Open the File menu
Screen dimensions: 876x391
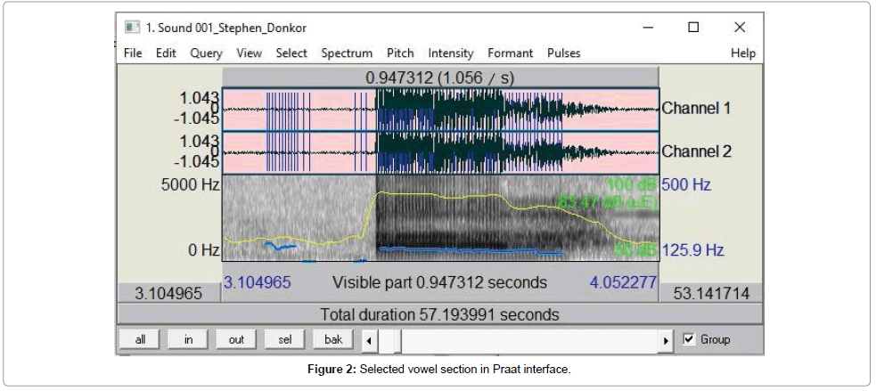(x=133, y=53)
